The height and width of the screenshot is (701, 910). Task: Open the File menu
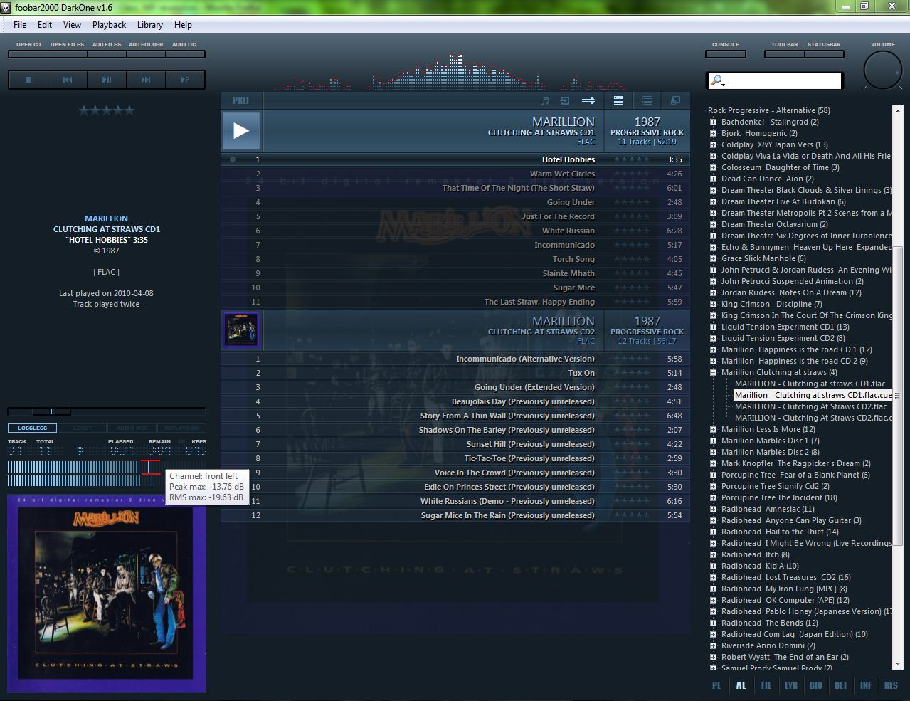click(20, 25)
